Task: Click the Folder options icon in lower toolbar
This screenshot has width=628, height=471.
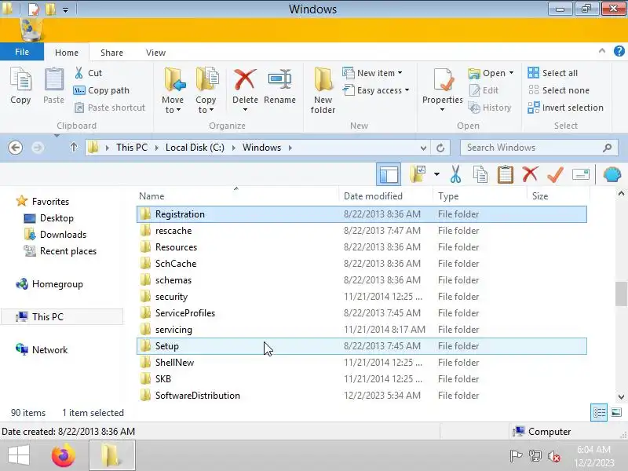Action: (x=418, y=174)
